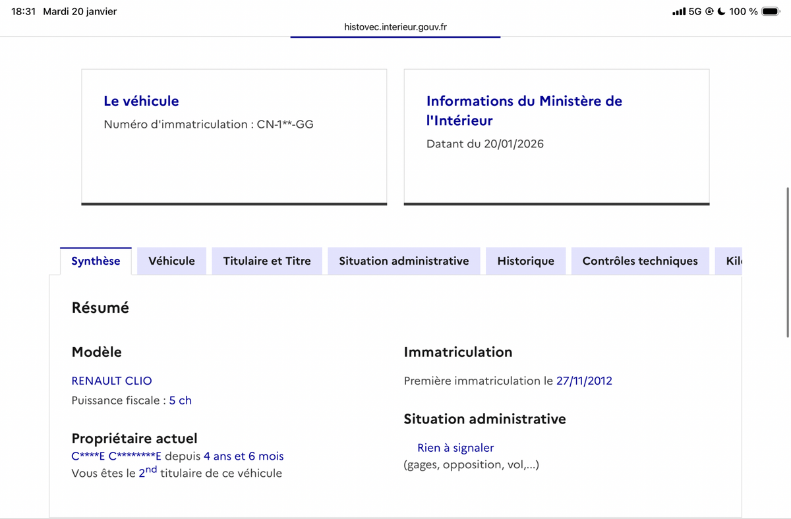Open the partially visible Kilométrage tab
Viewport: 791px width, 519px height.
pyautogui.click(x=732, y=261)
